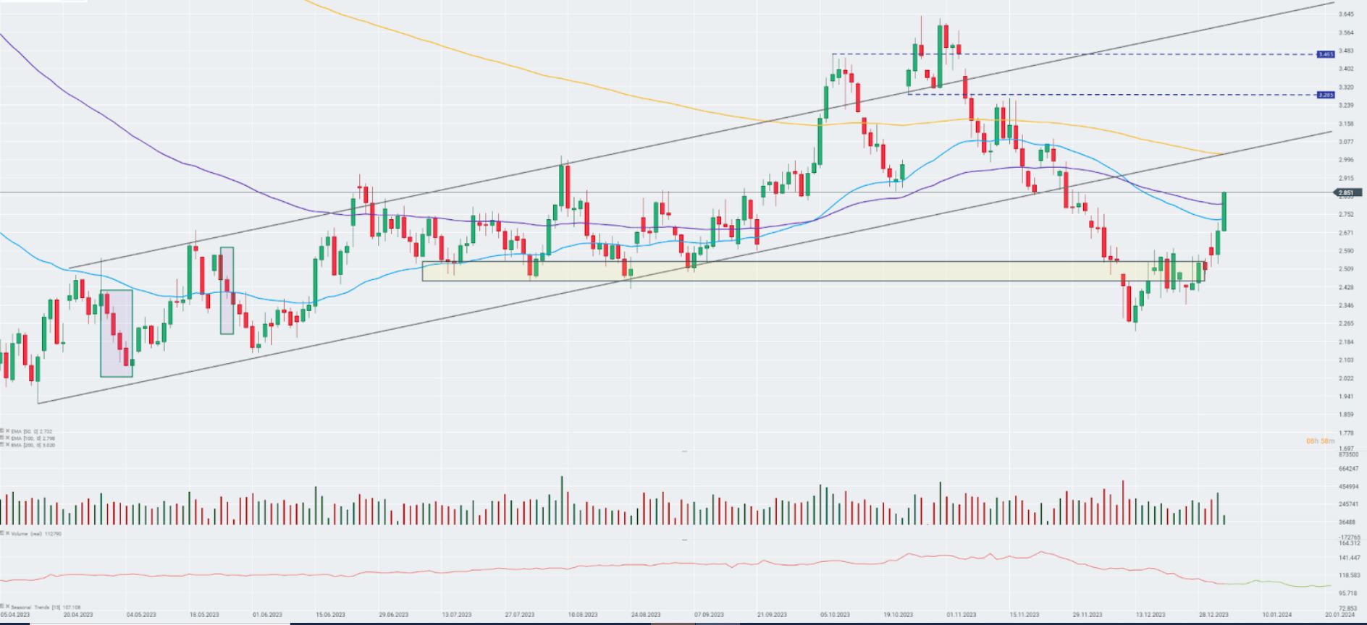1367x625 pixels.
Task: Select the 3.285 dashed level price tag
Action: (x=1326, y=95)
